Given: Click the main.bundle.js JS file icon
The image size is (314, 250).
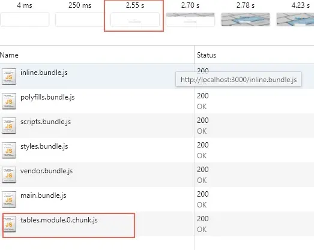Looking at the screenshot, I should pyautogui.click(x=9, y=200).
